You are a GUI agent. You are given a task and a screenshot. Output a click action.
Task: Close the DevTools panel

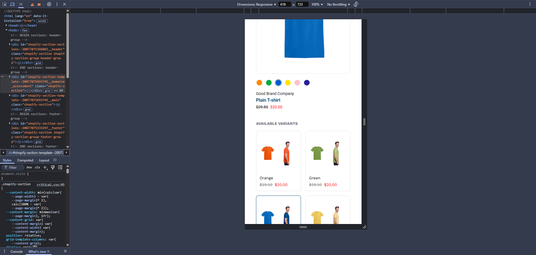pyautogui.click(x=64, y=4)
